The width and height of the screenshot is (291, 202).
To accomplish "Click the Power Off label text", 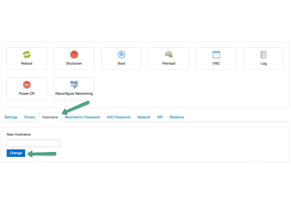I will point(27,94).
